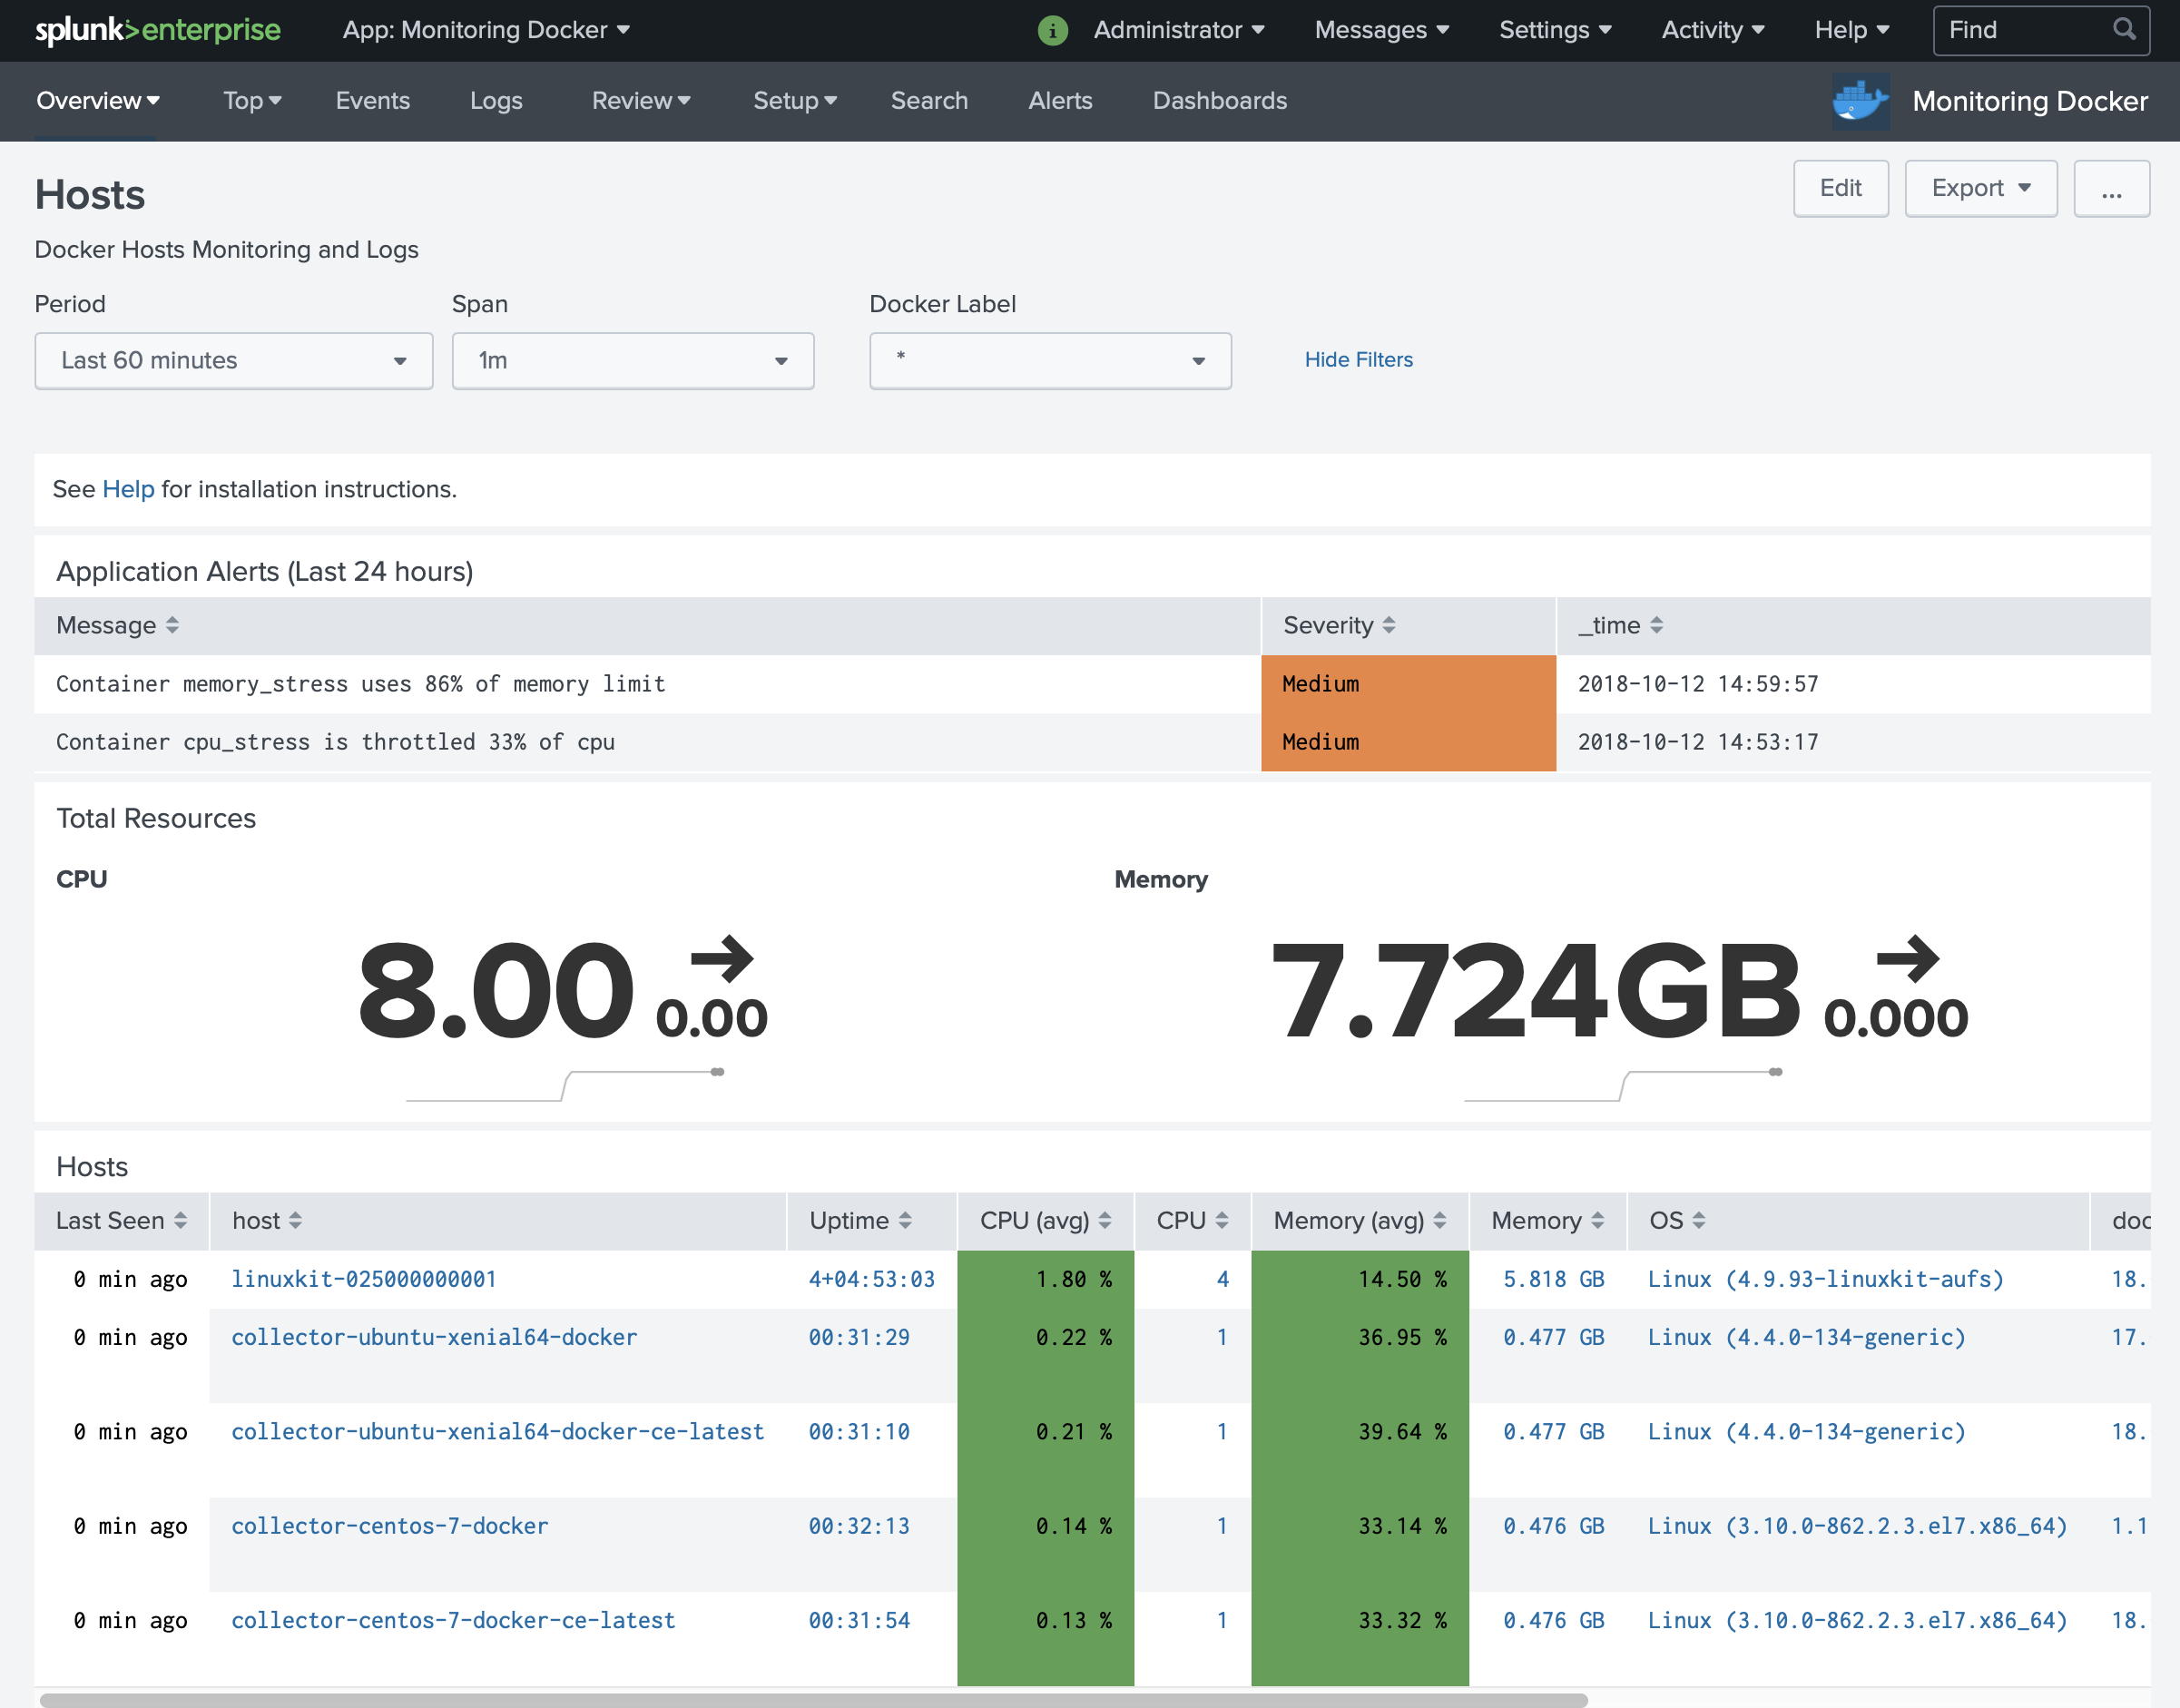Click the Memory trend arrow indicator
The width and height of the screenshot is (2180, 1708).
(x=1908, y=959)
